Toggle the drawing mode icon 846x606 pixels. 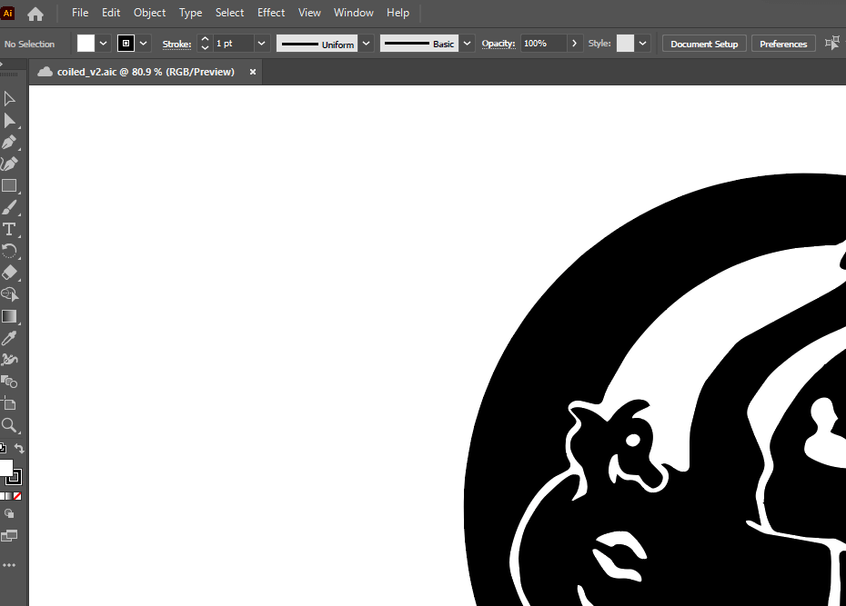9,514
